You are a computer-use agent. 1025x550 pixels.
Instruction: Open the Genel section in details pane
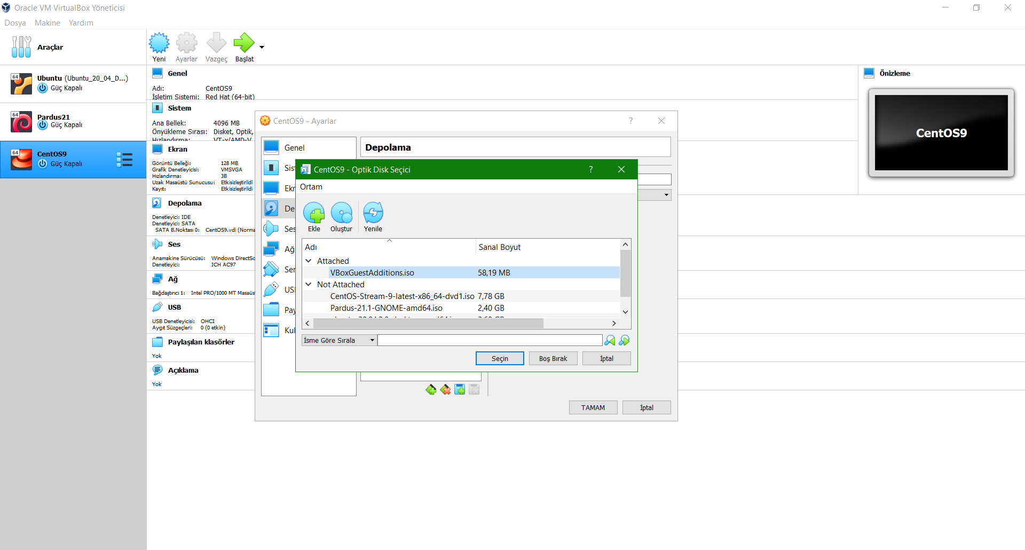[x=177, y=73]
